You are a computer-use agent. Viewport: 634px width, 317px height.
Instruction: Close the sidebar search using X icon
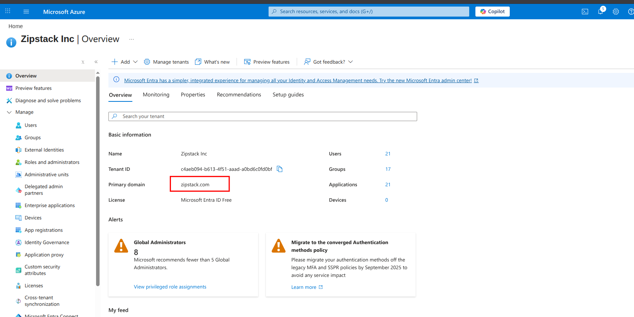tap(83, 62)
